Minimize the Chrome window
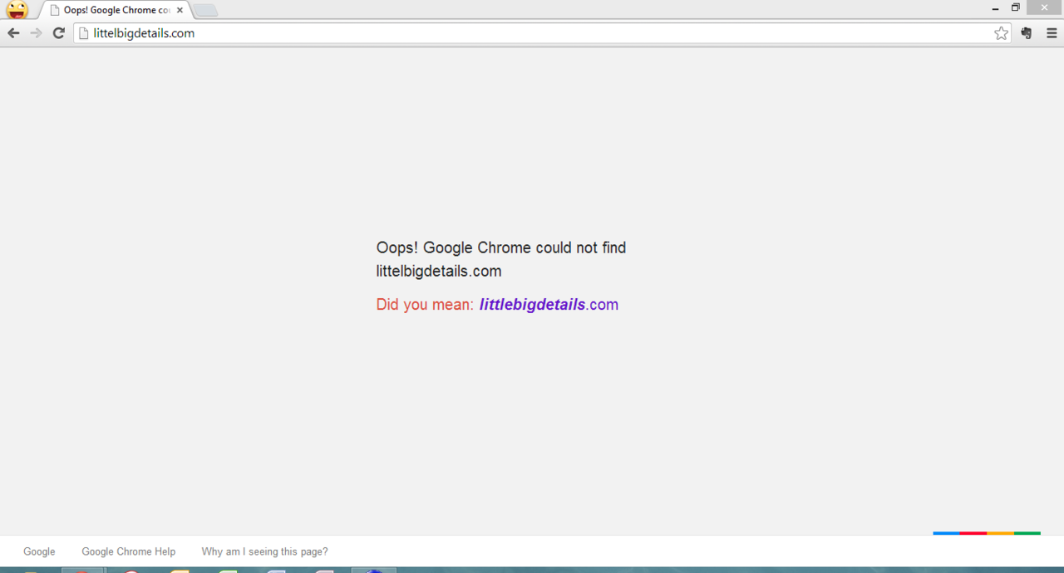 point(995,8)
